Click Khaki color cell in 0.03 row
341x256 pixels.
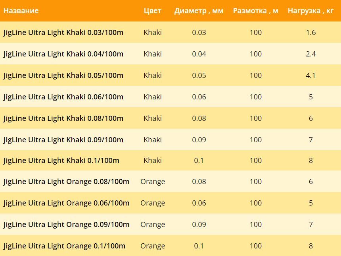pyautogui.click(x=152, y=33)
